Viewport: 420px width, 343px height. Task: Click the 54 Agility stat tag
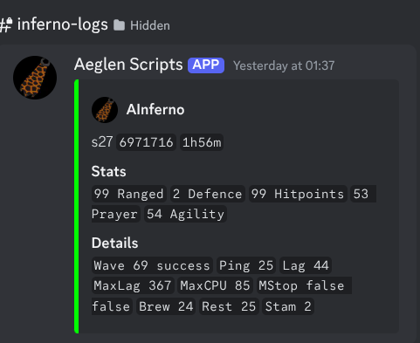(x=185, y=214)
